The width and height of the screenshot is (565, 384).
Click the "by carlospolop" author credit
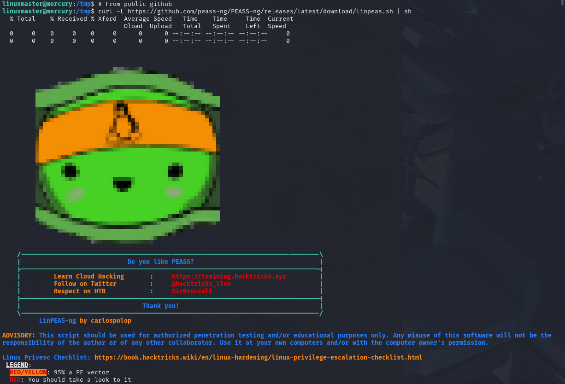106,320
